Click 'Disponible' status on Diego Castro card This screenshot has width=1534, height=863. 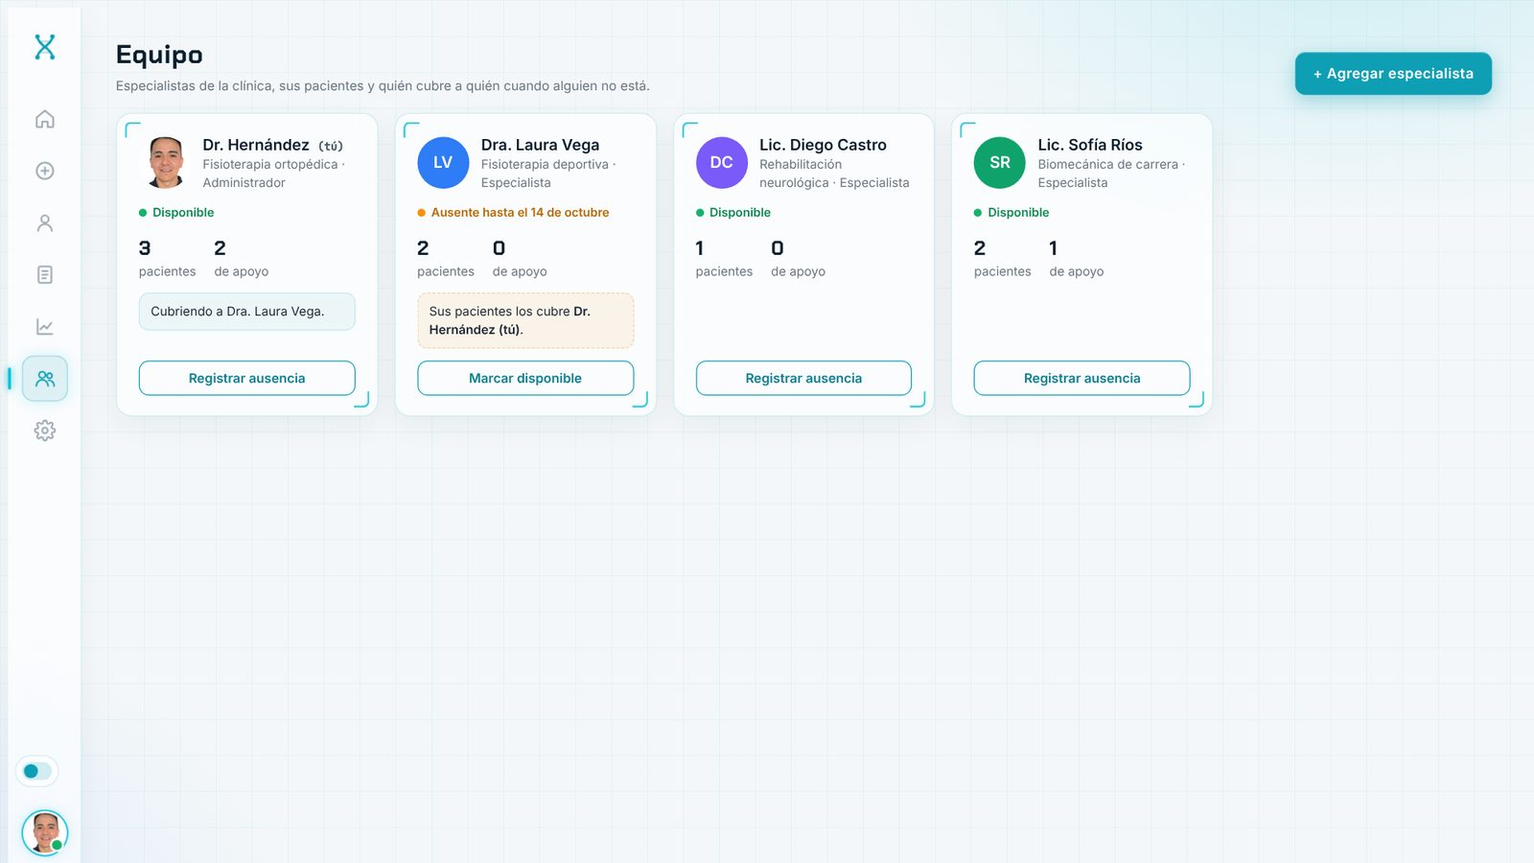tap(733, 213)
